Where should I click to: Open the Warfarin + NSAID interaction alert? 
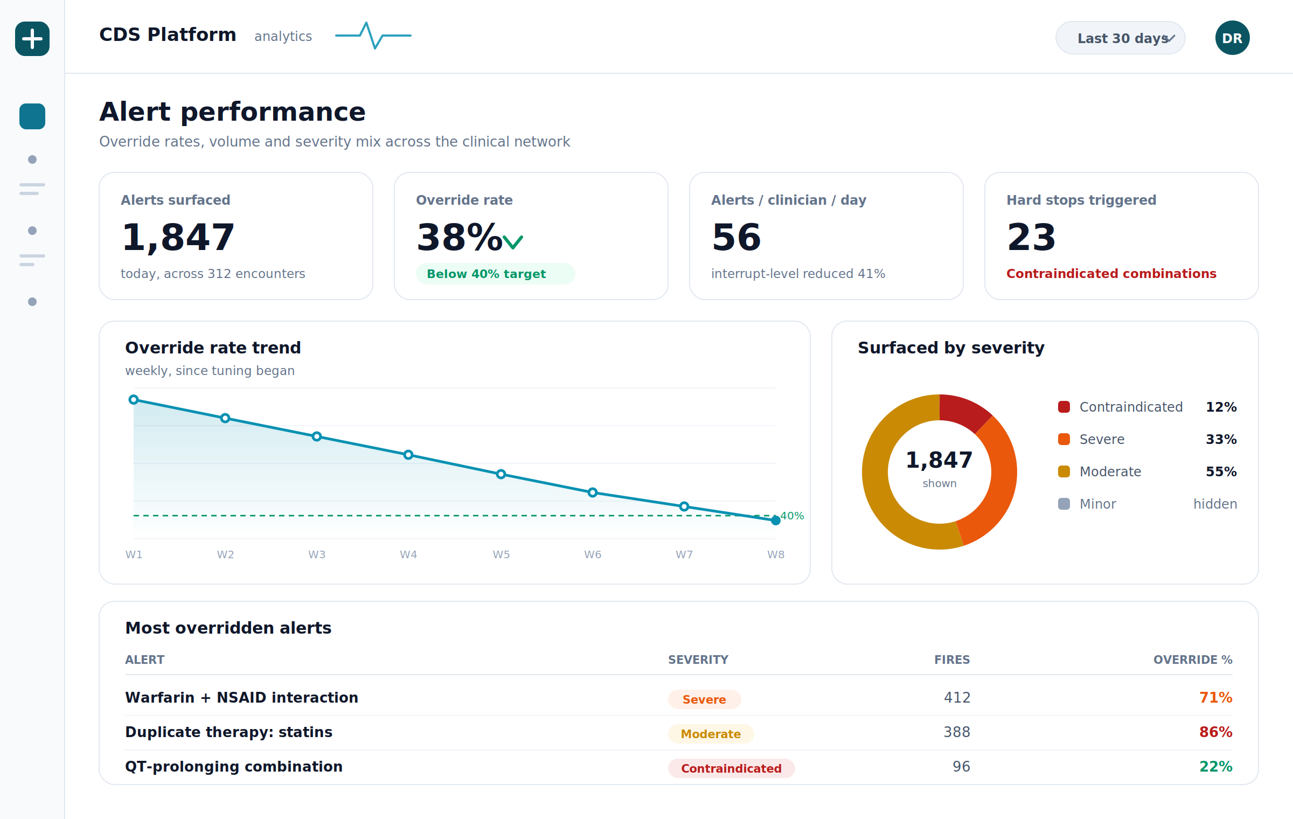(x=241, y=698)
